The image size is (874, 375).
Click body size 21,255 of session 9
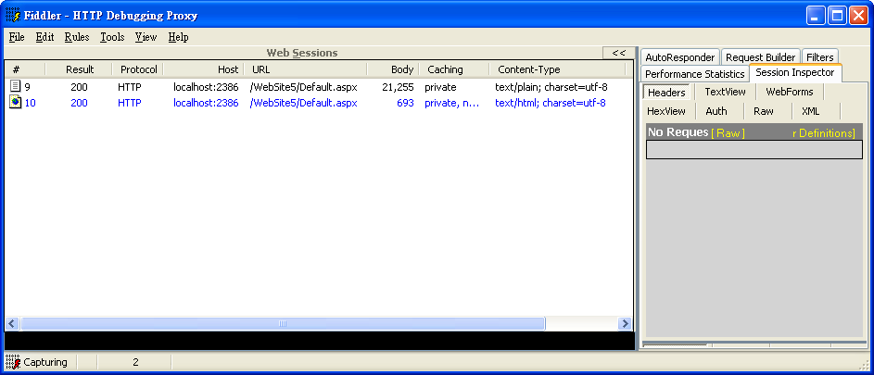(x=398, y=87)
